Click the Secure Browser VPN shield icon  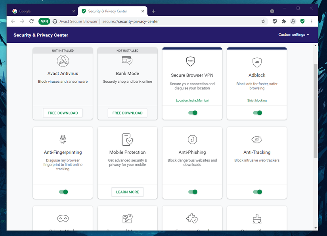192,61
